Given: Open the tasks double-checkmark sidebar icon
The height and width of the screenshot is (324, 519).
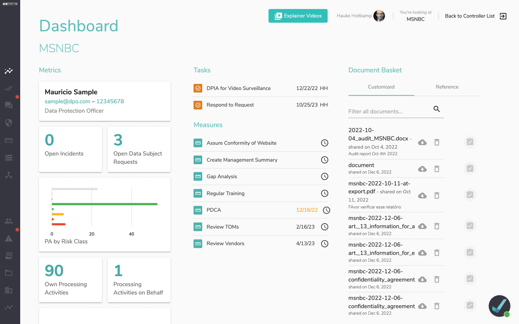Looking at the screenshot, I should pyautogui.click(x=9, y=88).
